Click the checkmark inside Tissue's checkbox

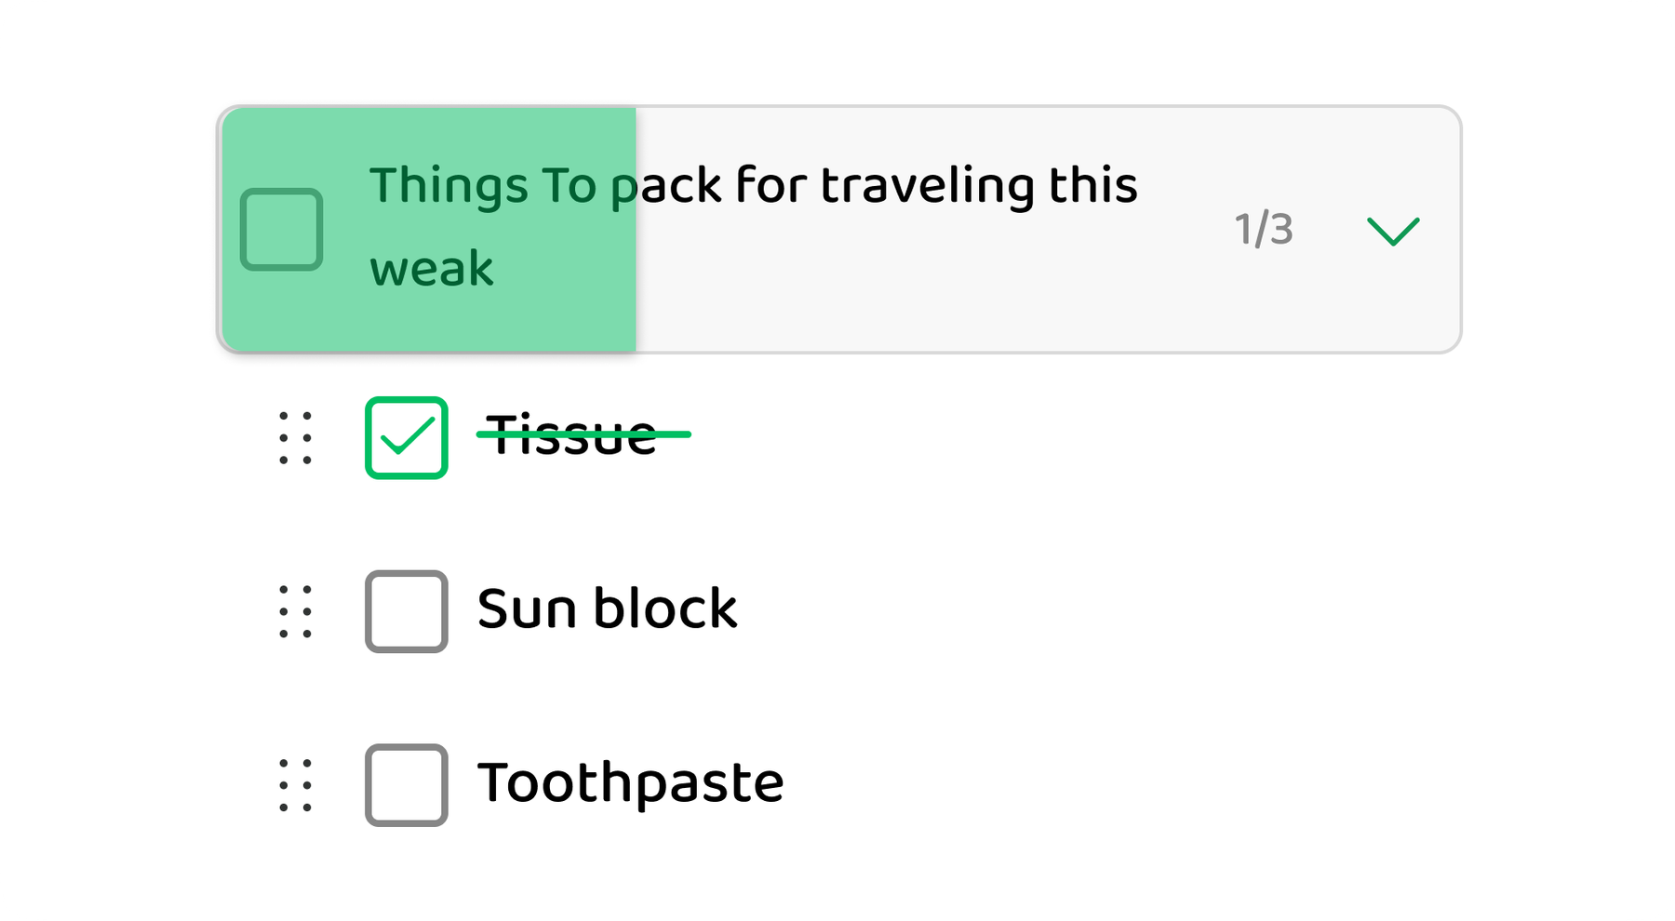click(407, 437)
